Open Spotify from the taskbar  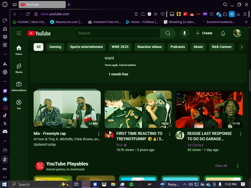pyautogui.click(x=132, y=184)
